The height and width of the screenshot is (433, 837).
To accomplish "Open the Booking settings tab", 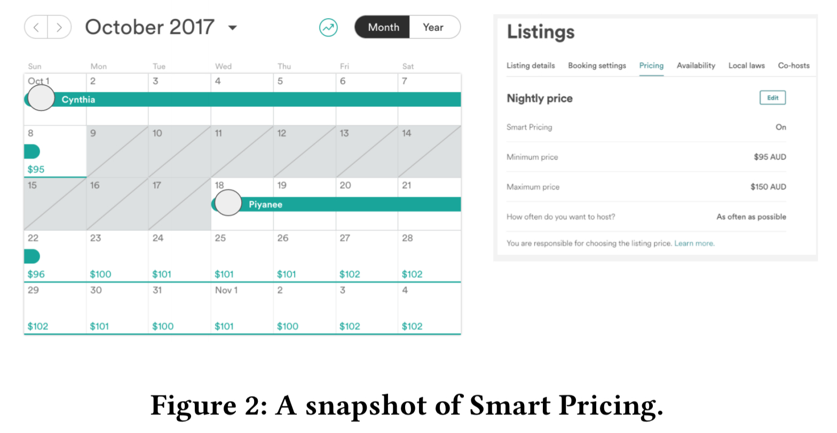I will pyautogui.click(x=597, y=66).
